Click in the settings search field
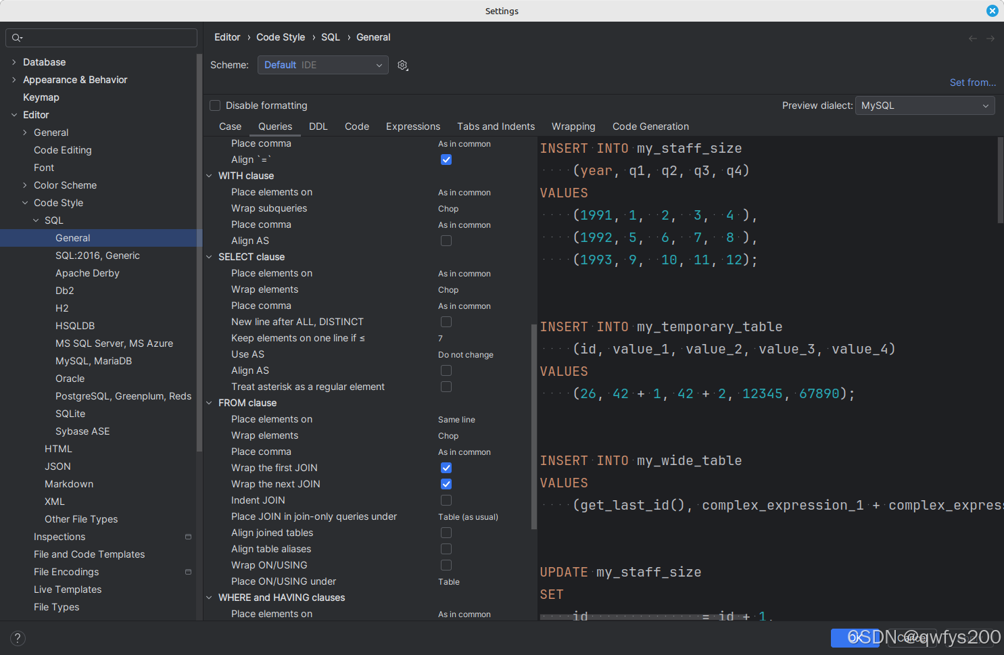The image size is (1004, 655). pos(101,38)
